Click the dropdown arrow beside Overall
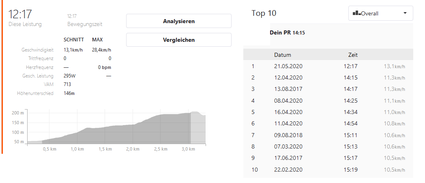Viewport: 425px width, 183px height. [405, 13]
